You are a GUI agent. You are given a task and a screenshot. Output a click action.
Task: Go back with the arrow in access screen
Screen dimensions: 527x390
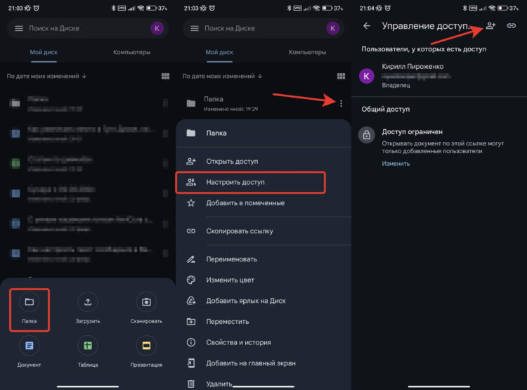(x=367, y=26)
